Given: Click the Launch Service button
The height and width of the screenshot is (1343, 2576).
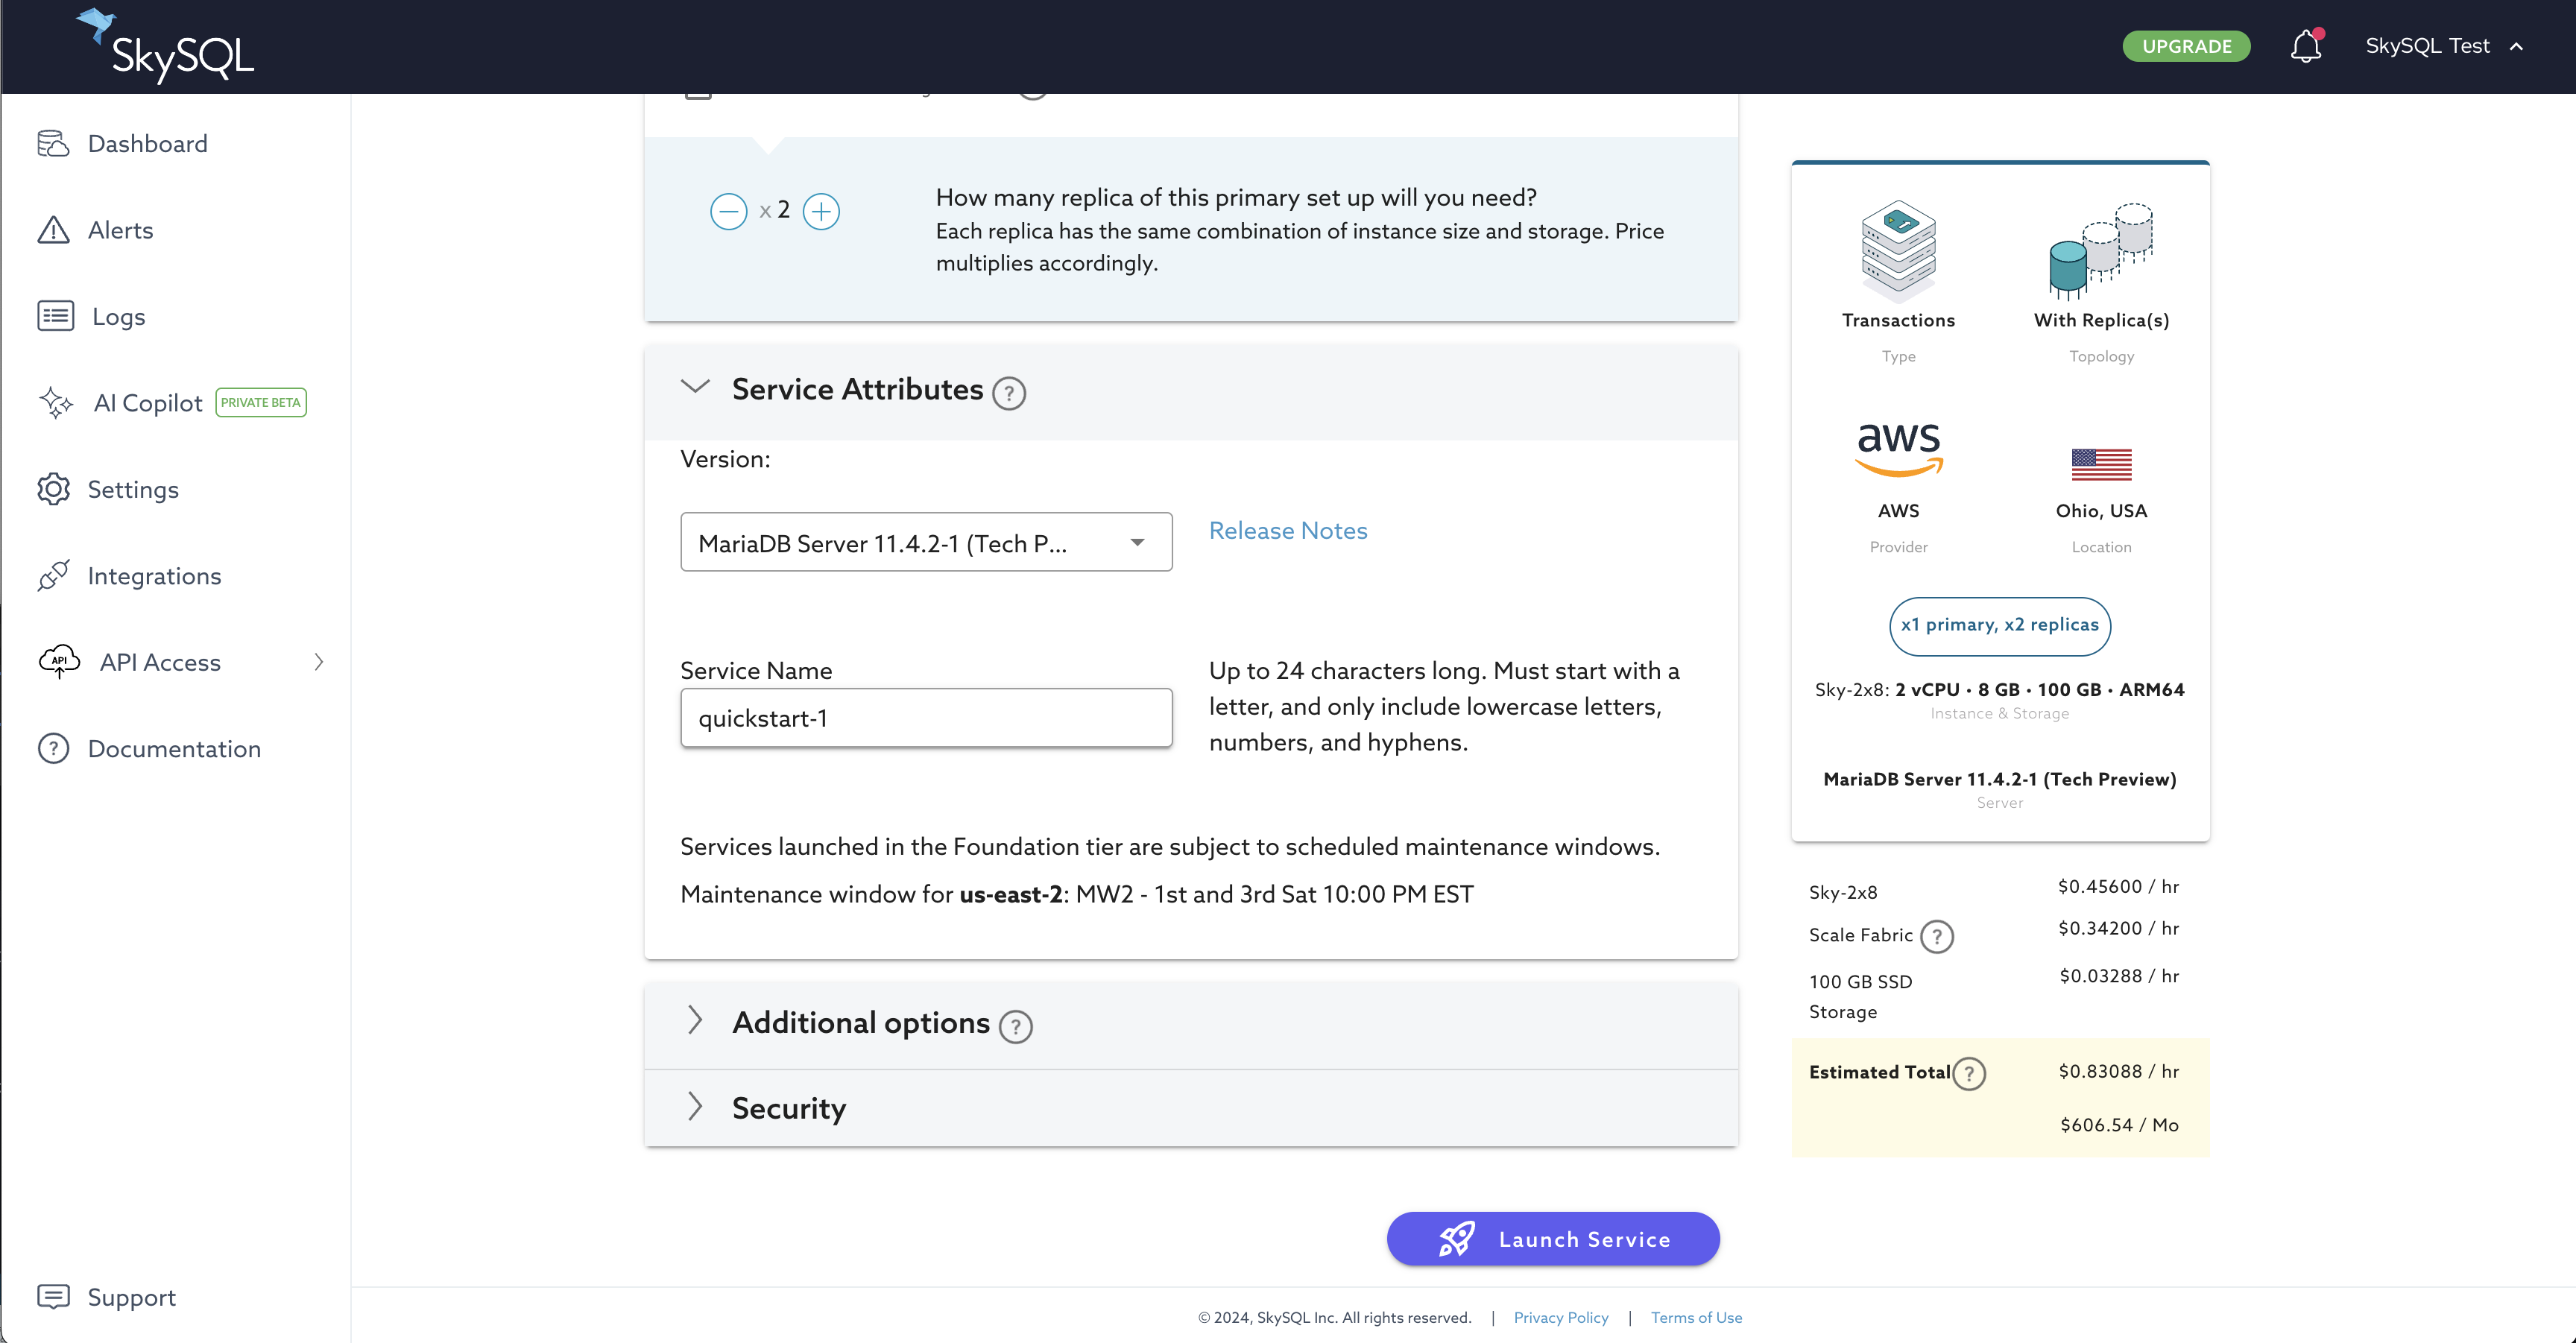Looking at the screenshot, I should pos(1552,1239).
